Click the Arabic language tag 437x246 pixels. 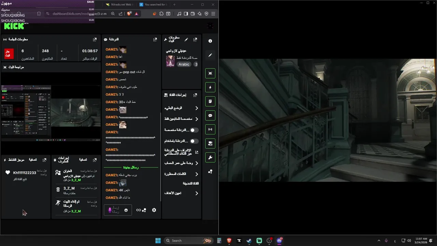tap(184, 64)
